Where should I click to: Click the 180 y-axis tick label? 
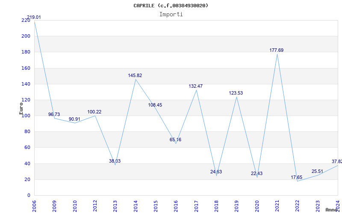pyautogui.click(x=26, y=52)
